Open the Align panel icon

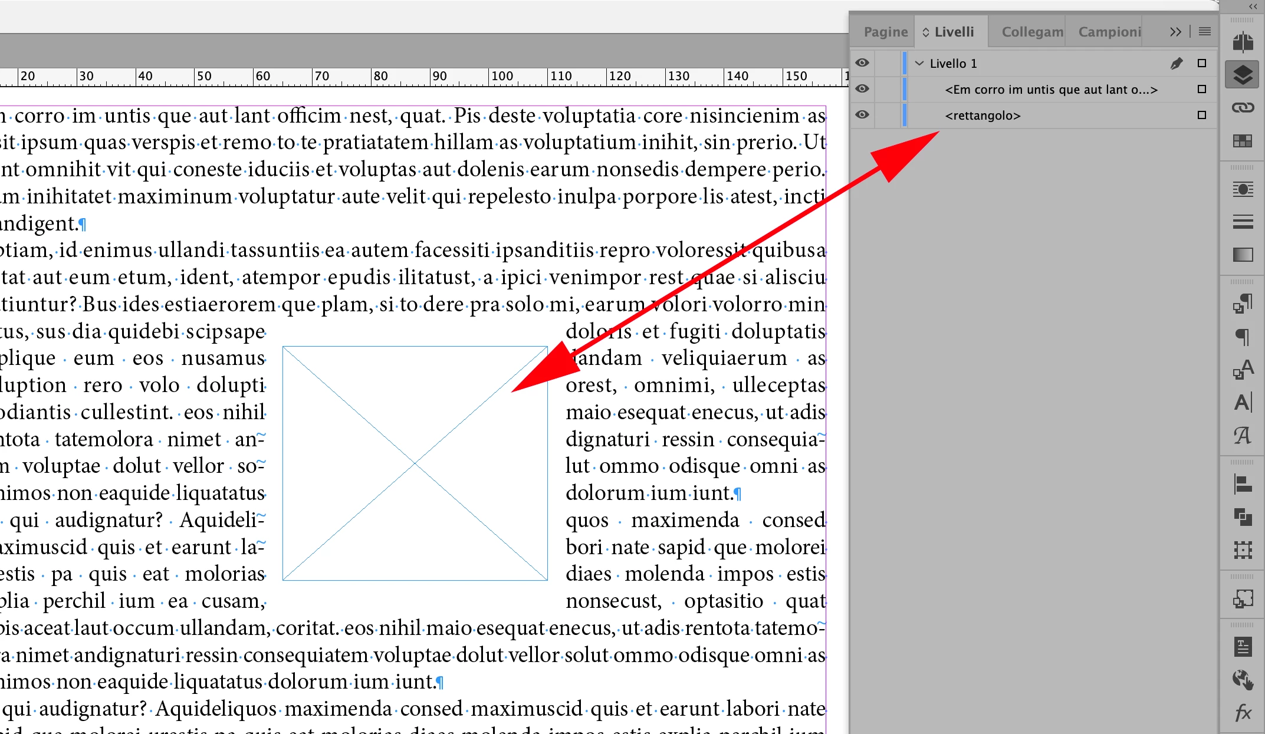1243,485
